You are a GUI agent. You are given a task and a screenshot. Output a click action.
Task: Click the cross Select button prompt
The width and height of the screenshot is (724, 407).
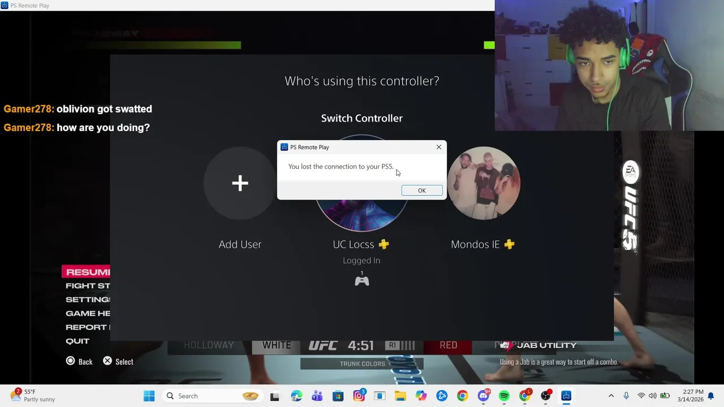[118, 361]
